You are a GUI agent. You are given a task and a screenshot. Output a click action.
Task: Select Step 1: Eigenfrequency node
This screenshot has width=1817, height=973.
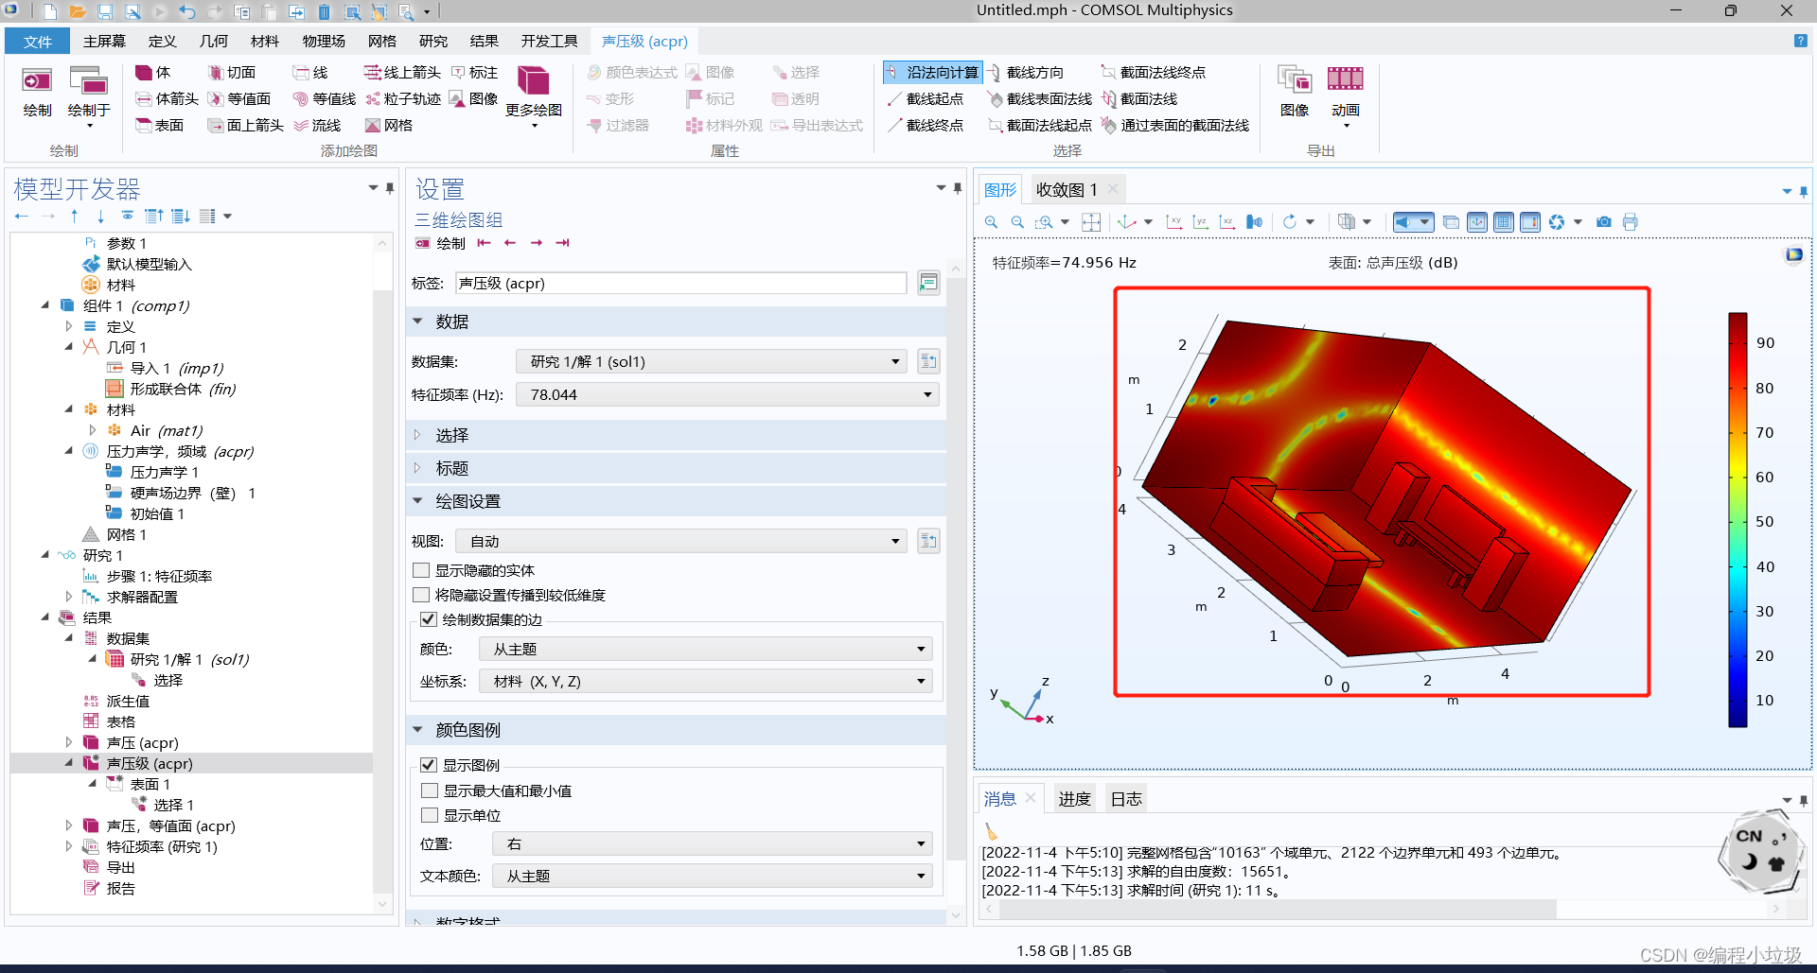[x=159, y=576]
